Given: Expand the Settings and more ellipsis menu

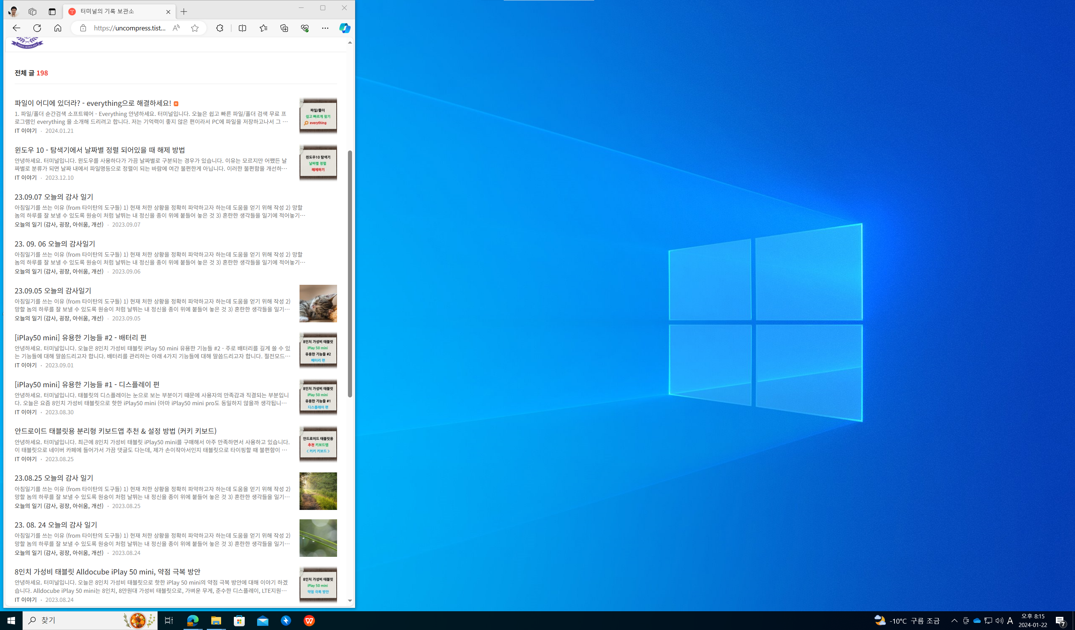Looking at the screenshot, I should pos(325,28).
